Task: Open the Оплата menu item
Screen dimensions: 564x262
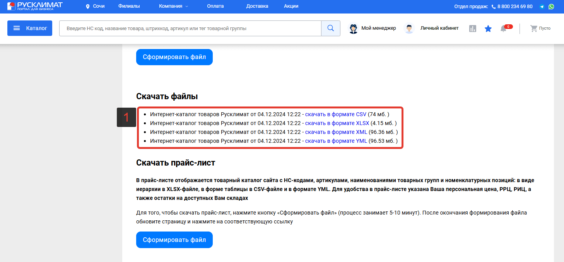Action: pos(215,7)
